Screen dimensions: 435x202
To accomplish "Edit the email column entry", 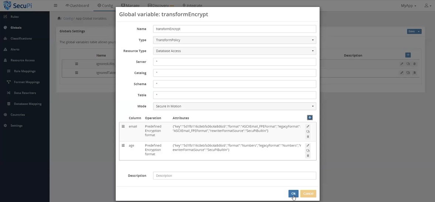I will coord(308,126).
